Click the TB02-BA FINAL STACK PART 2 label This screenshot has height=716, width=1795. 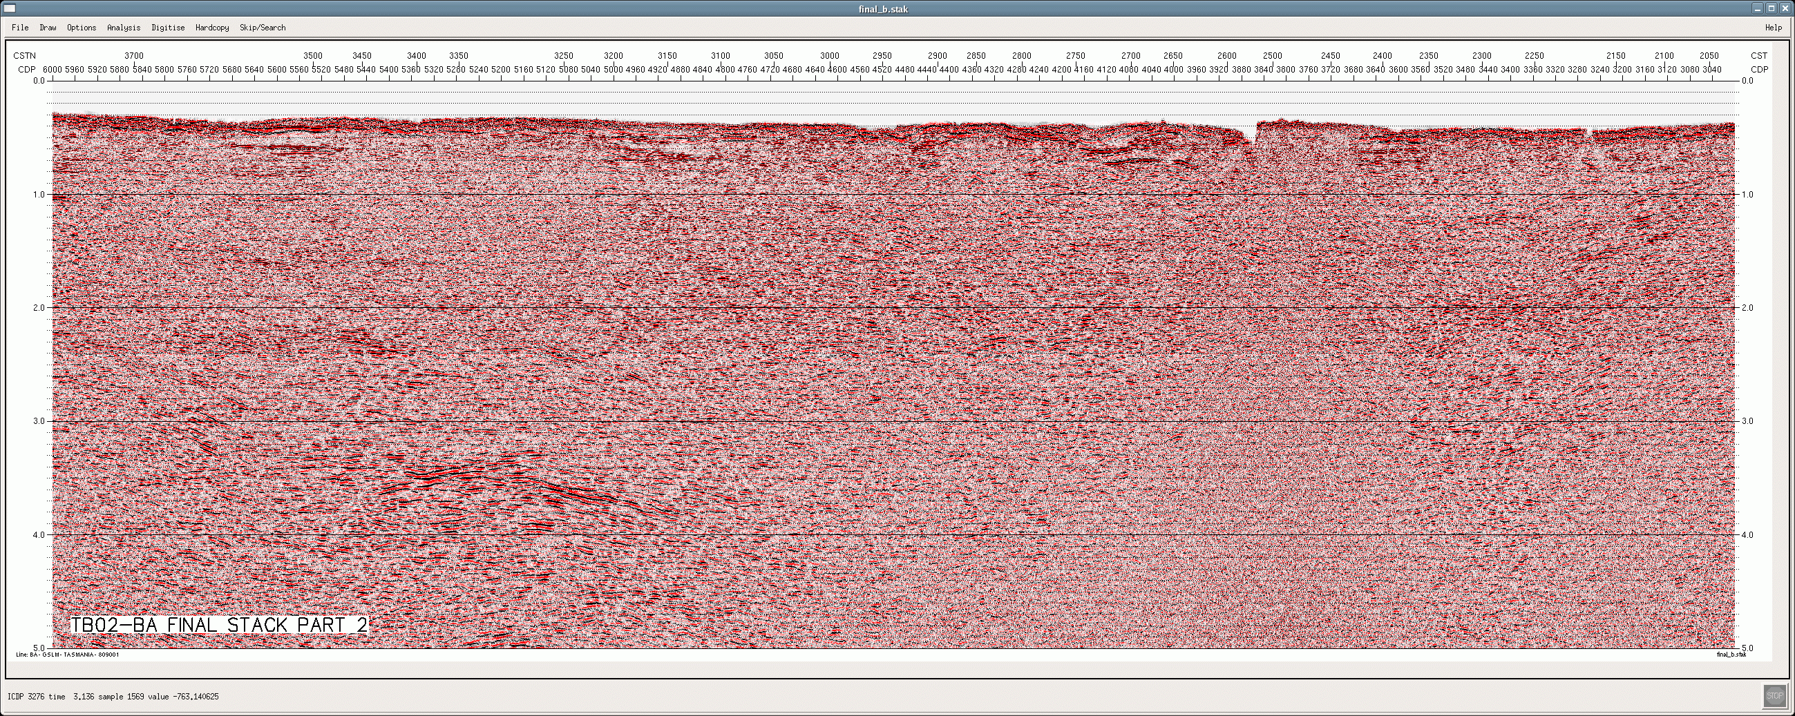click(219, 625)
